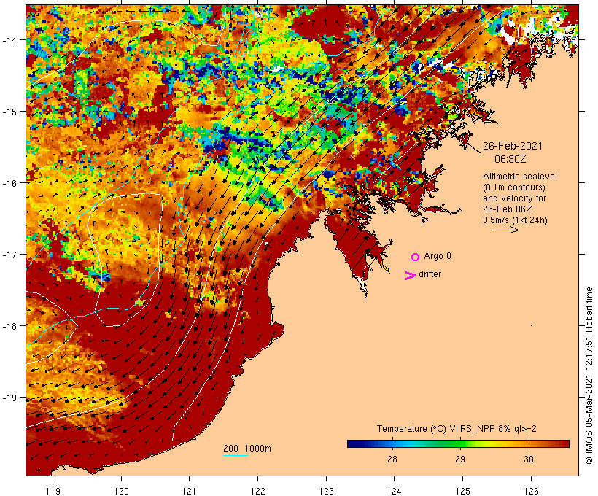Screen dimensions: 598x496
Task: Click the '200 1000m' depth contour label
Action: pyautogui.click(x=247, y=449)
